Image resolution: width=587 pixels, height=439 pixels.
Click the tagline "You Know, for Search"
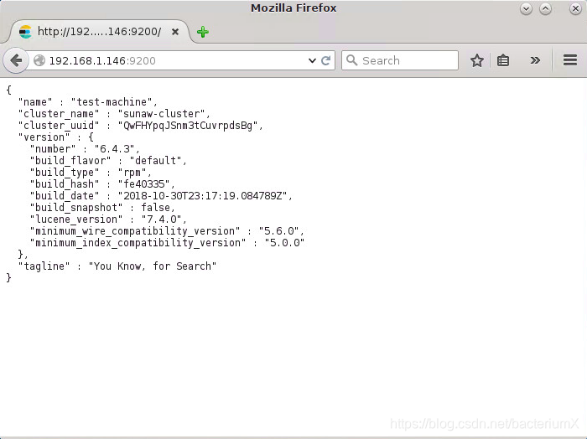click(x=153, y=266)
